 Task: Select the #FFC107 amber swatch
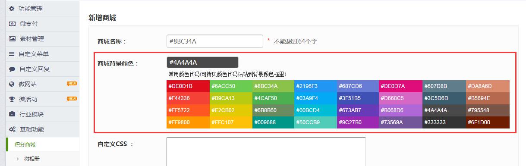pos(231,122)
